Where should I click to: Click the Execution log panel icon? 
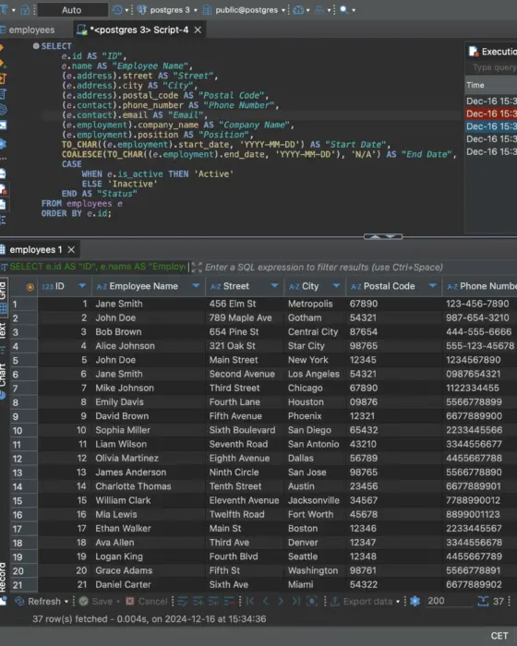[x=474, y=52]
